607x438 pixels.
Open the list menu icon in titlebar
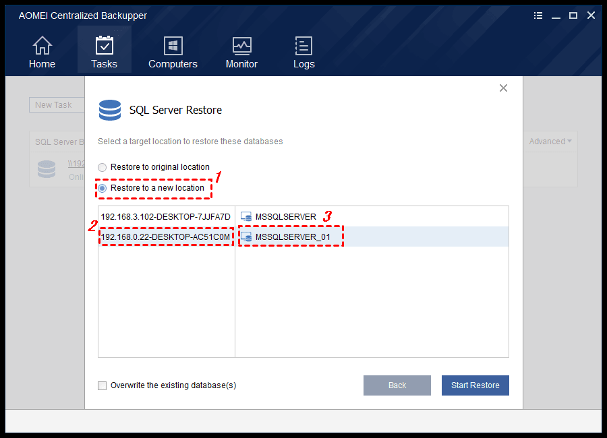coord(538,15)
